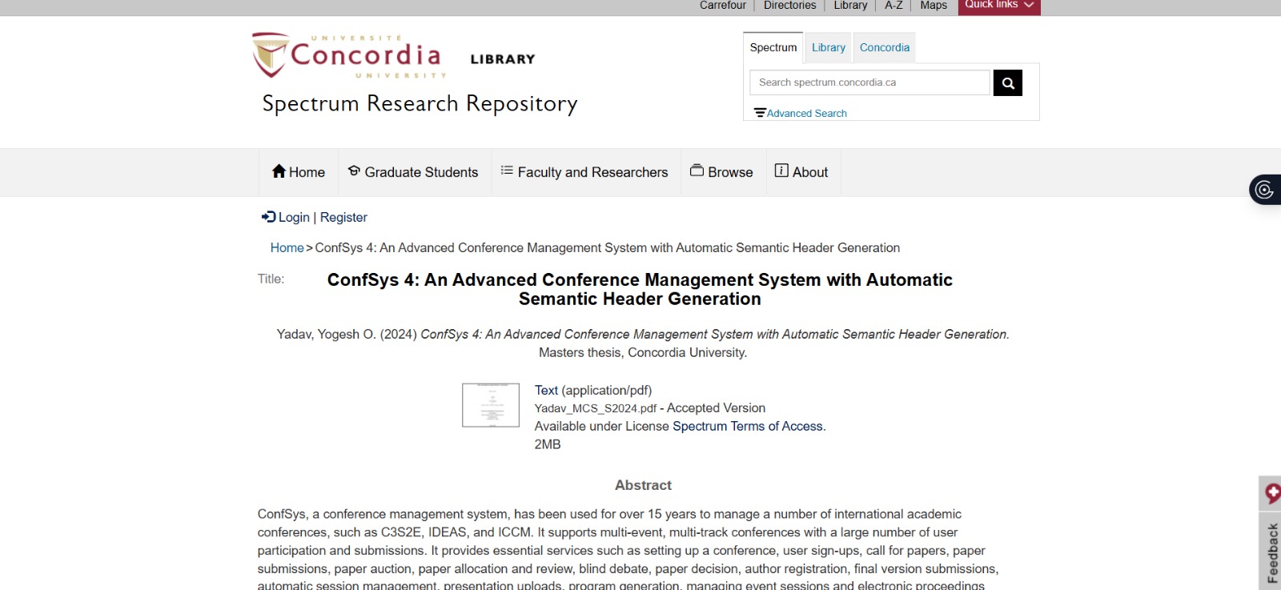
Task: Open the accessibility widget on right edge
Action: (1265, 190)
